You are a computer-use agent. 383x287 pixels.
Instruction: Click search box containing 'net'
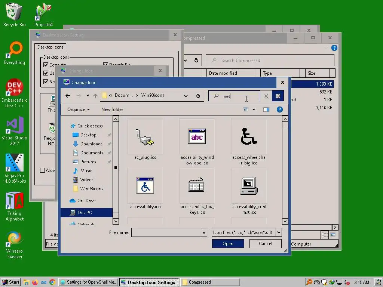234,96
